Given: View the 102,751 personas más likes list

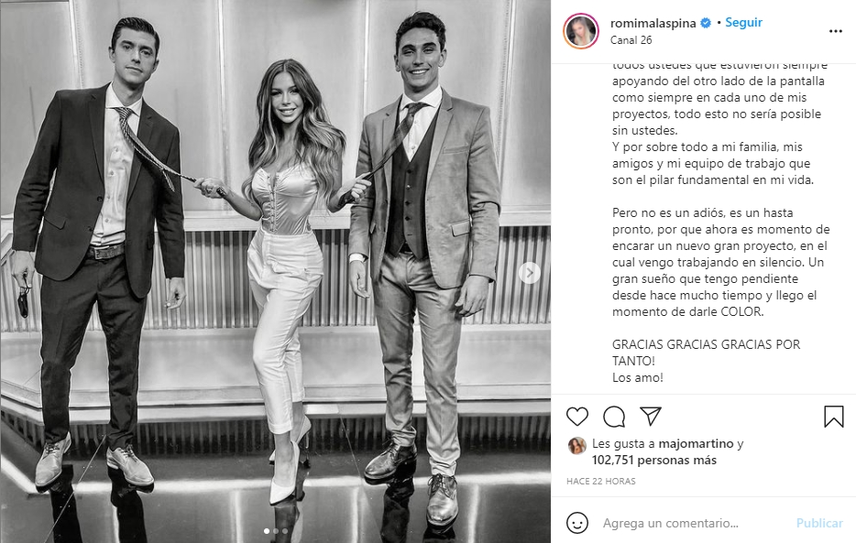Looking at the screenshot, I should point(654,461).
